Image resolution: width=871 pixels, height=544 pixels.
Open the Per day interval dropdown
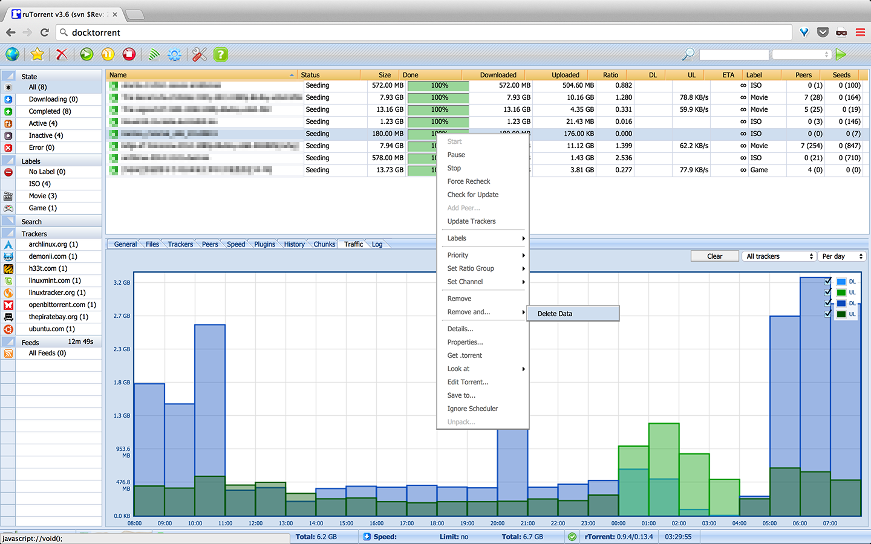click(842, 256)
